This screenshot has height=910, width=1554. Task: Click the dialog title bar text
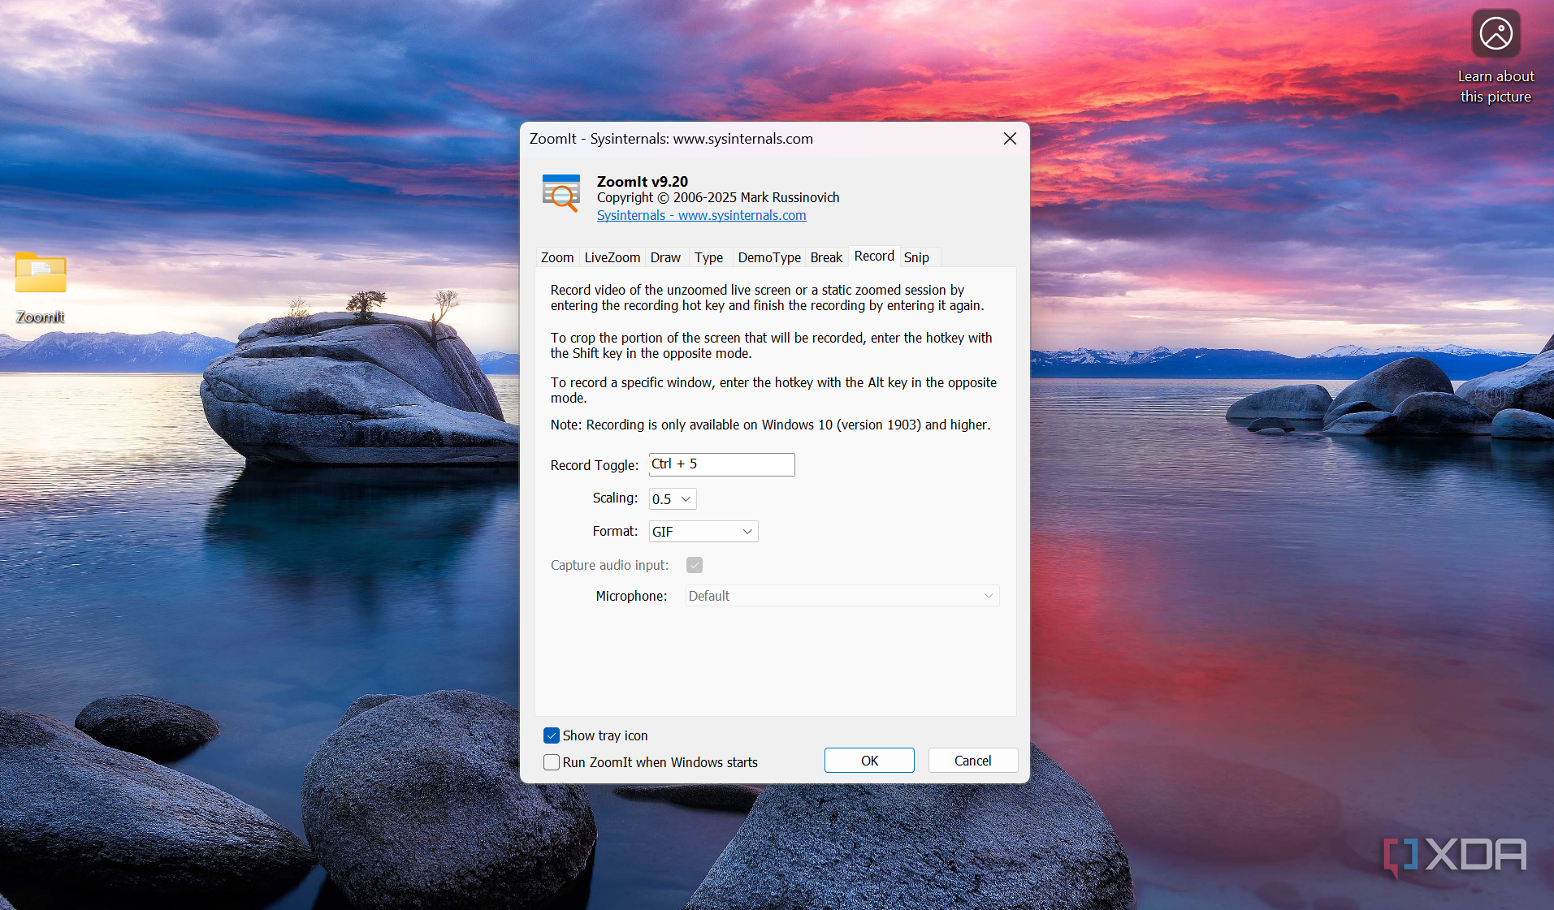(x=671, y=139)
